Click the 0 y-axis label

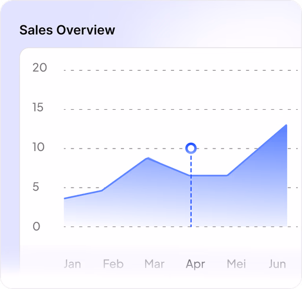(37, 226)
